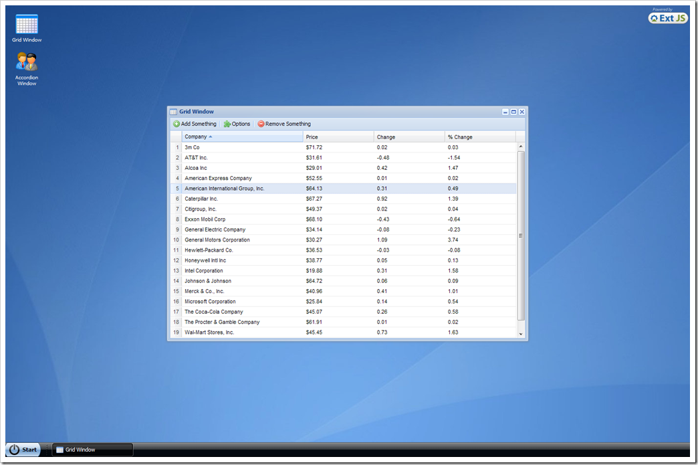The width and height of the screenshot is (698, 465).
Task: Click Options in the grid toolbar
Action: (x=237, y=124)
